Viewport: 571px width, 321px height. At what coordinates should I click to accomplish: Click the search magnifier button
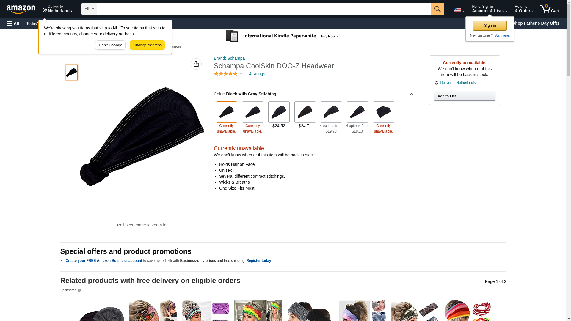pos(437,9)
